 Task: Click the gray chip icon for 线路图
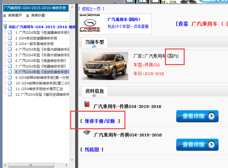(x=87, y=132)
